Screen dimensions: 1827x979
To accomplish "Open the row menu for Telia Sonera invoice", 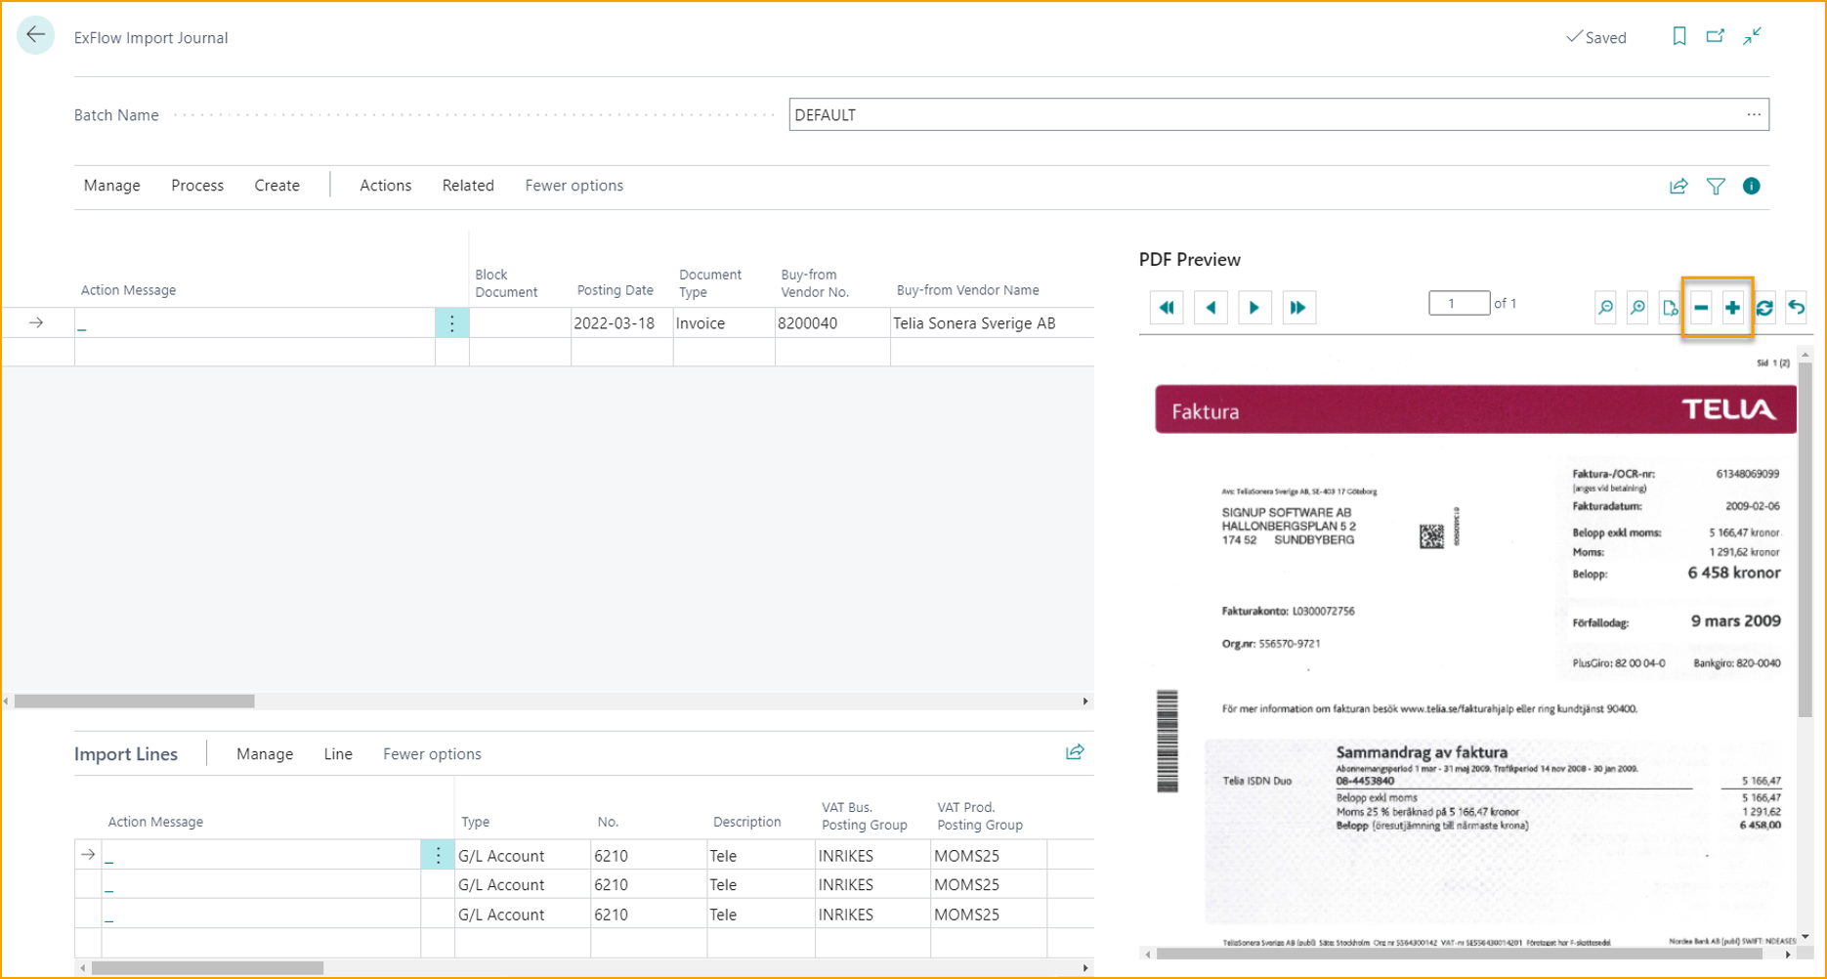I will tap(451, 322).
